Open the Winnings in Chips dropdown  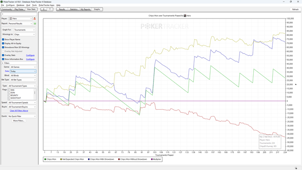click(x=25, y=35)
